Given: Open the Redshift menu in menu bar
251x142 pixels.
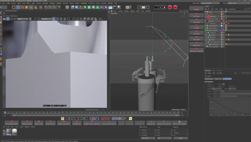Looking at the screenshot, I should point(104,3).
